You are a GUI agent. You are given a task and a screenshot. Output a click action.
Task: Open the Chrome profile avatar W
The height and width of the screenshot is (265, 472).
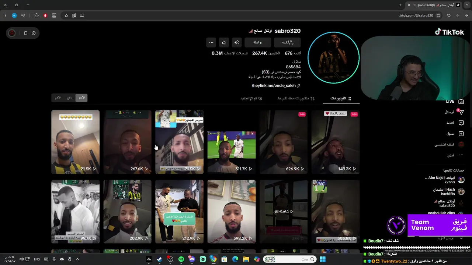(x=14, y=15)
